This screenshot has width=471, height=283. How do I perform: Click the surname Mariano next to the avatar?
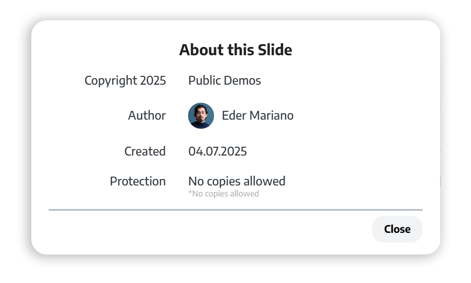(x=272, y=116)
